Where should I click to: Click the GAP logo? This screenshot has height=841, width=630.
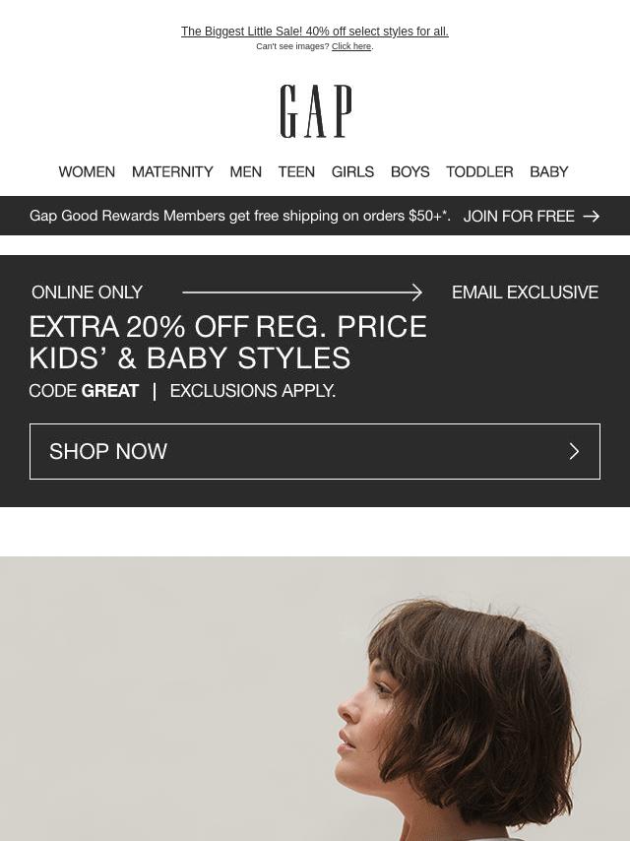316,111
